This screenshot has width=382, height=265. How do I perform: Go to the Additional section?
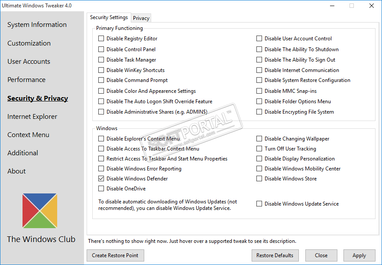pyautogui.click(x=23, y=153)
